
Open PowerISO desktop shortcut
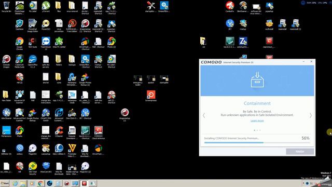click(x=46, y=24)
